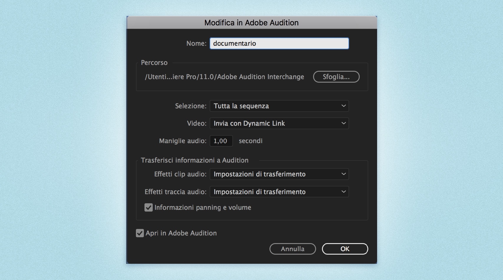Image resolution: width=503 pixels, height=280 pixels.
Task: Uncheck Informazioni panning e volume checkbox
Action: (149, 207)
